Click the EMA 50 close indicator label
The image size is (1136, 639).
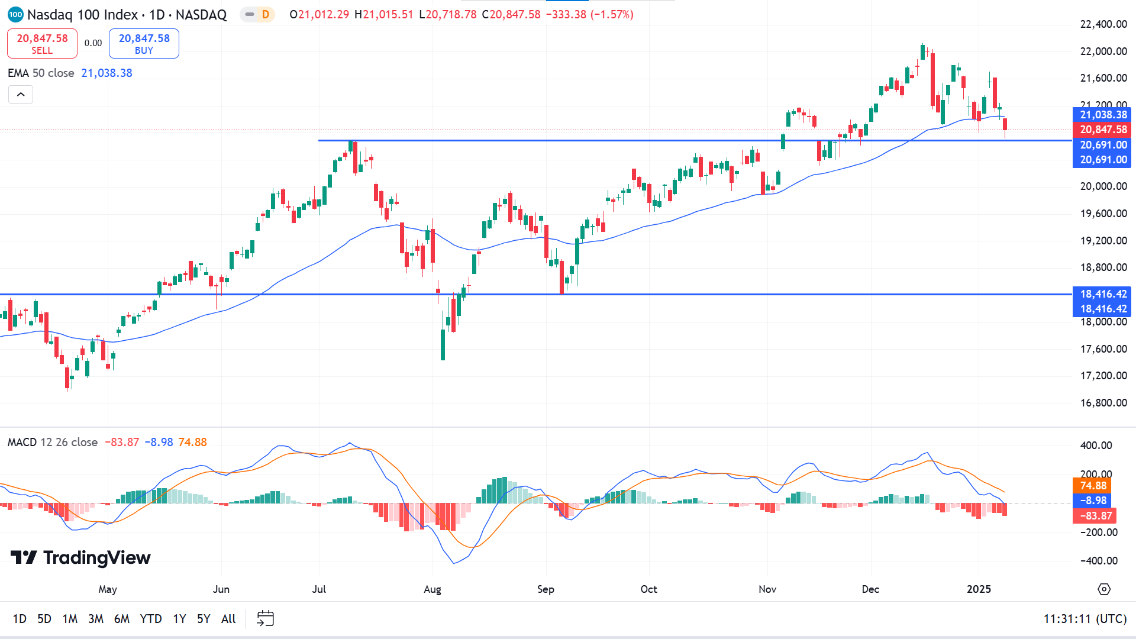(41, 73)
